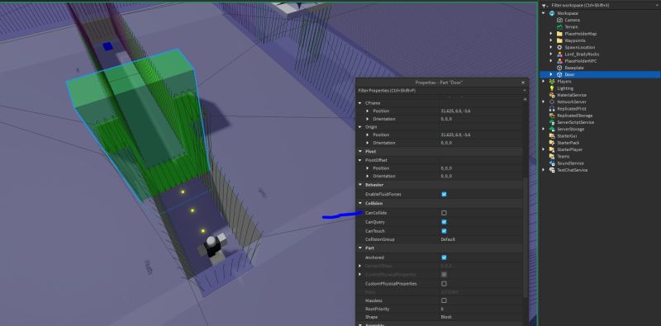Expand the CFrame Position row arrow
The image size is (661, 326).
click(x=368, y=111)
